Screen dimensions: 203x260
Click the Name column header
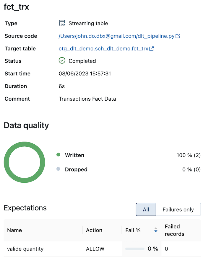(x=14, y=230)
